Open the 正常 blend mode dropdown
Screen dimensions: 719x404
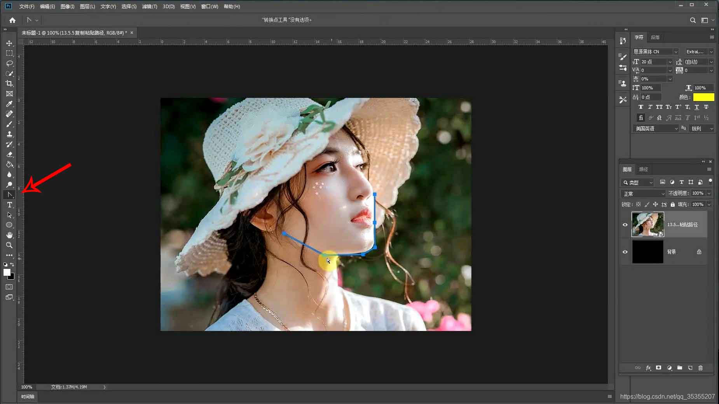click(643, 193)
